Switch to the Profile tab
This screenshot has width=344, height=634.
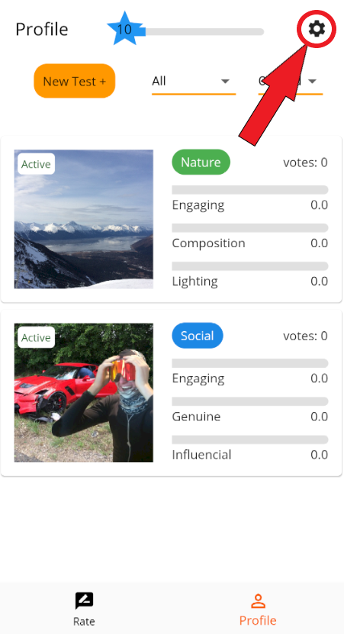coord(258,609)
